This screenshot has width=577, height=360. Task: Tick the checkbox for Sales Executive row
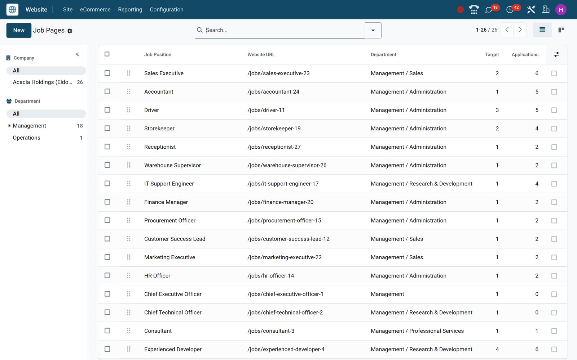coord(107,73)
